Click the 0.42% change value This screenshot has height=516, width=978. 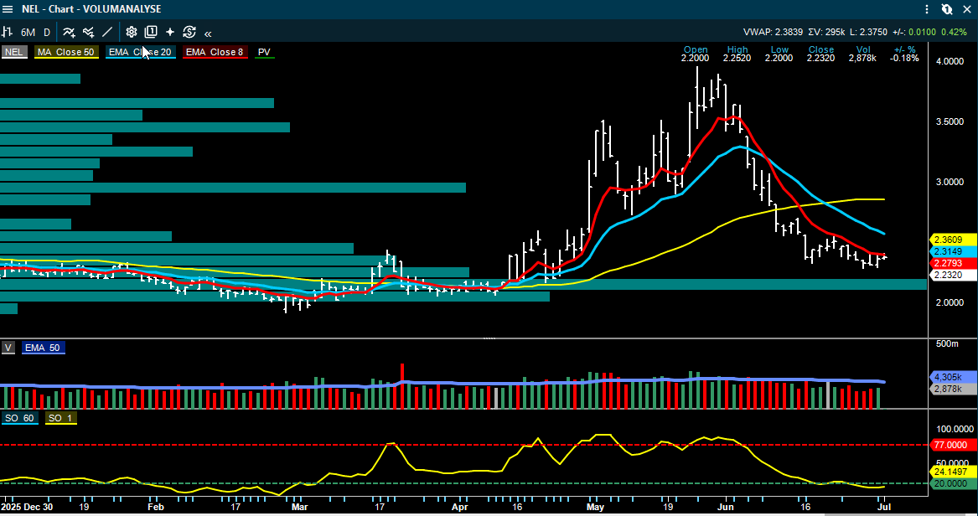pos(954,33)
